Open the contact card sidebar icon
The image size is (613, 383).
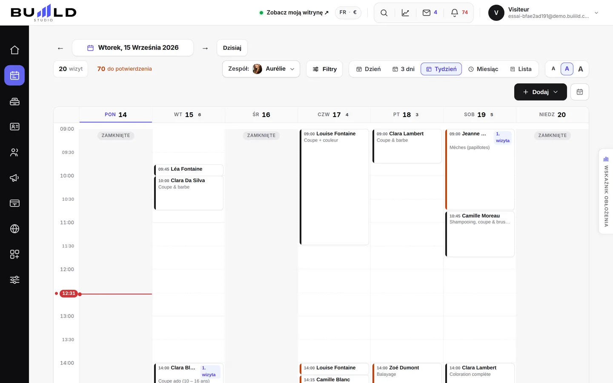point(14,126)
